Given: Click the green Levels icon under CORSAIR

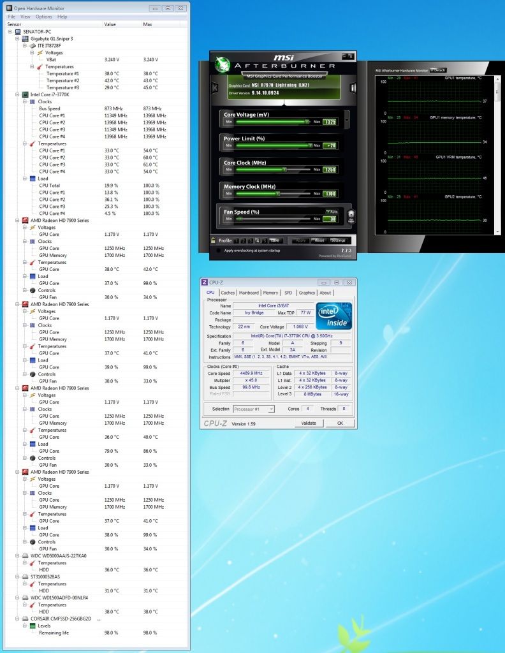Looking at the screenshot, I should [x=33, y=626].
